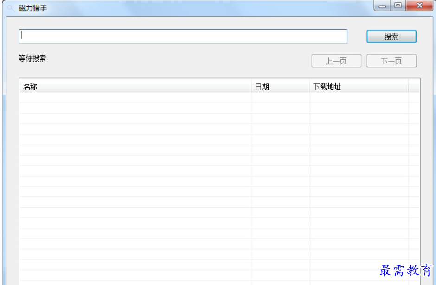436x285 pixels.
Task: Sort results by 名称 column header
Action: coord(135,87)
